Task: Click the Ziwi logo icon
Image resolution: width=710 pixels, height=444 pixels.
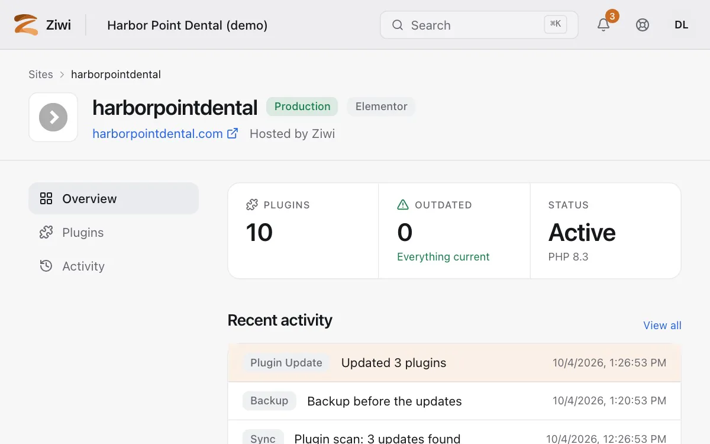Action: 26,25
